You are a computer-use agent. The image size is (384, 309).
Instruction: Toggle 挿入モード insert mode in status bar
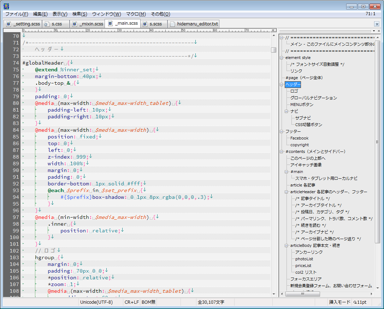coord(339,302)
